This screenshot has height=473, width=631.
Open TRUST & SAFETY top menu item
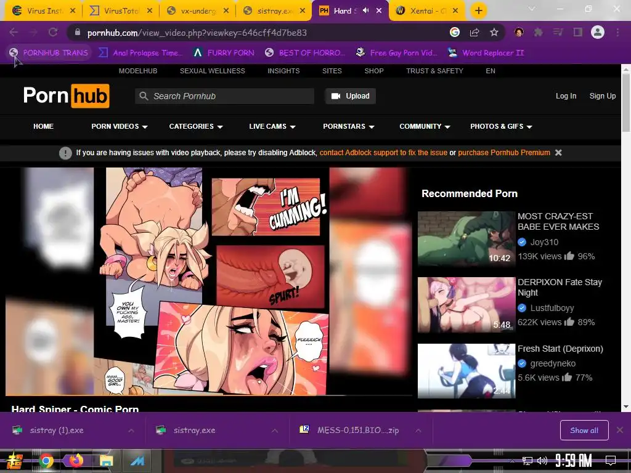click(434, 71)
